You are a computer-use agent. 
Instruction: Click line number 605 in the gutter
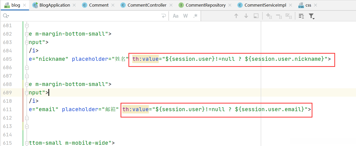point(7,59)
